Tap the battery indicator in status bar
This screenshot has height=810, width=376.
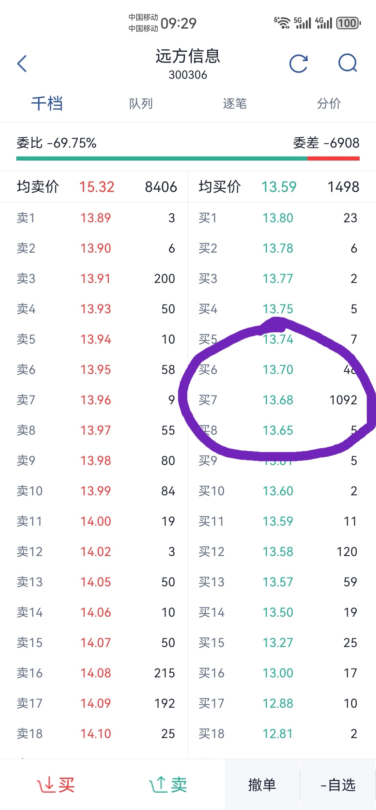pyautogui.click(x=348, y=23)
